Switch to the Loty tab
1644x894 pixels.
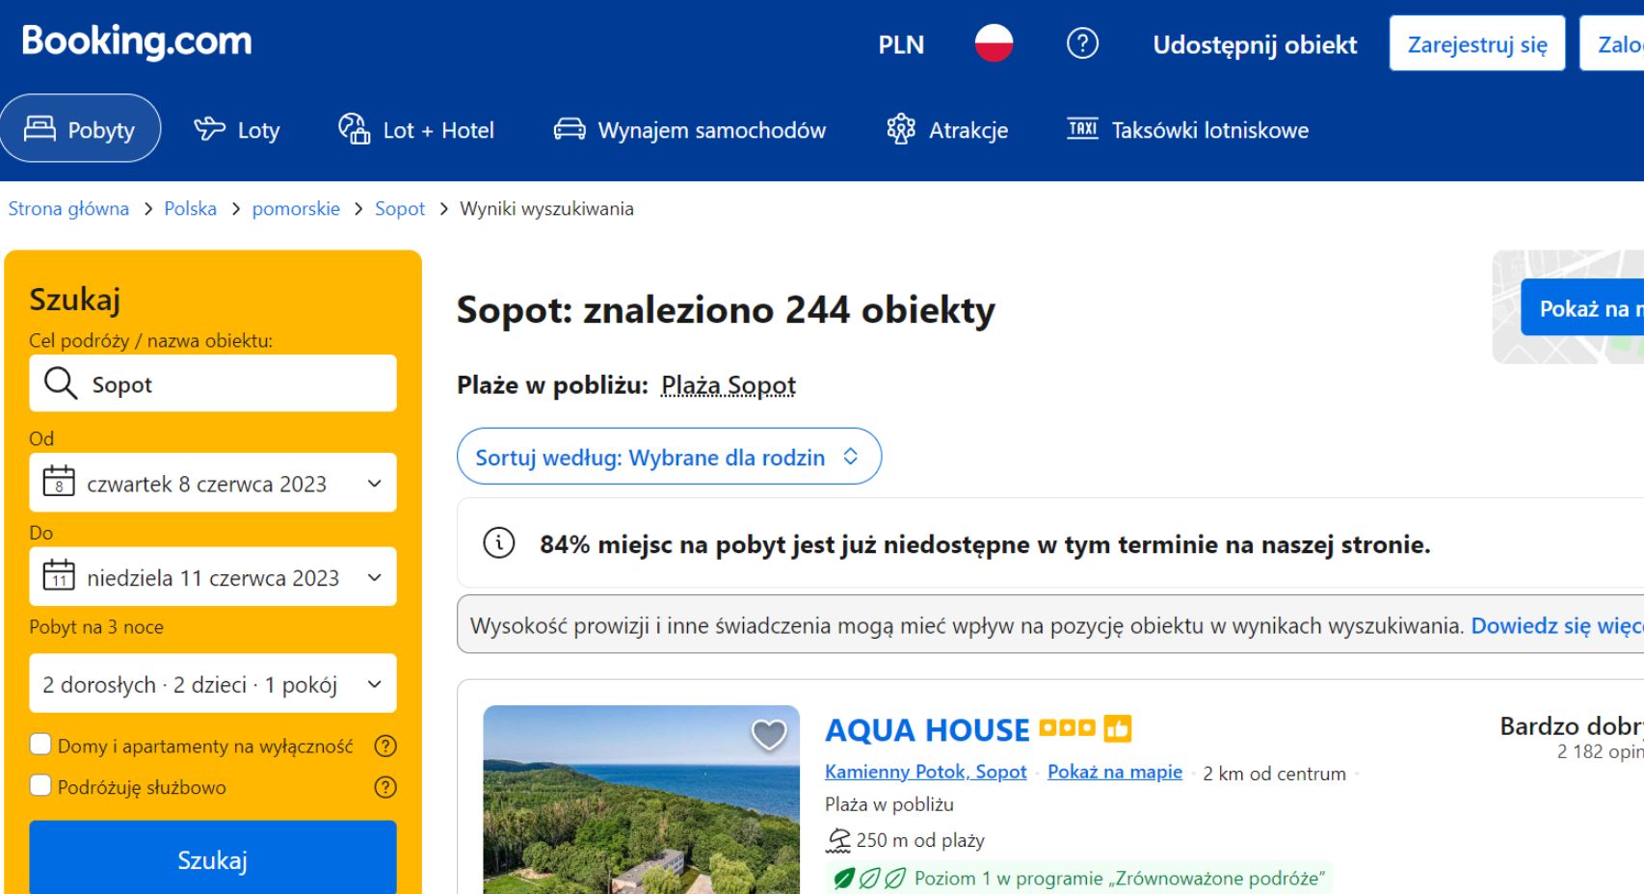point(237,129)
